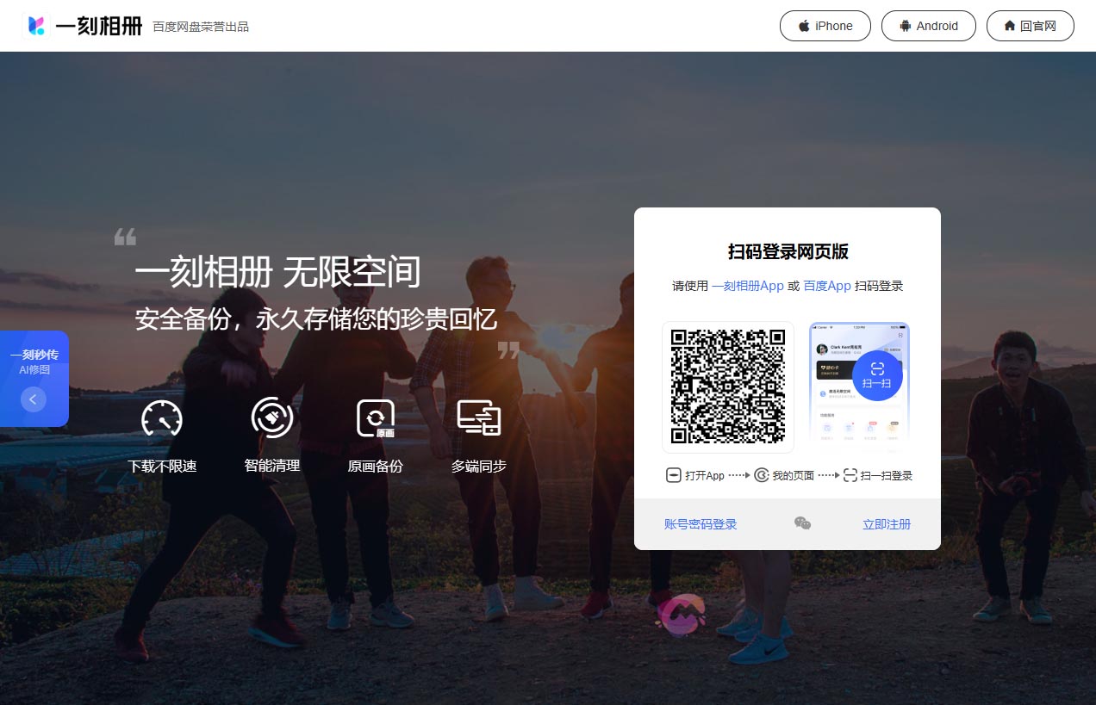Click the 原画备份 backup icon
Viewport: 1096px width, 705px height.
tap(376, 418)
